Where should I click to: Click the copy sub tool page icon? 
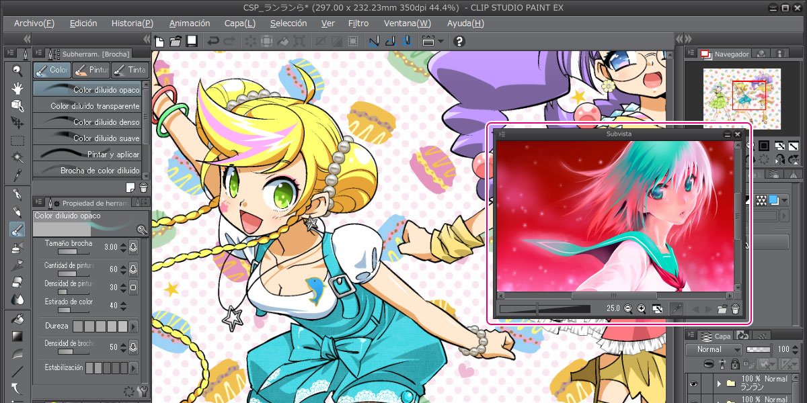[130, 186]
